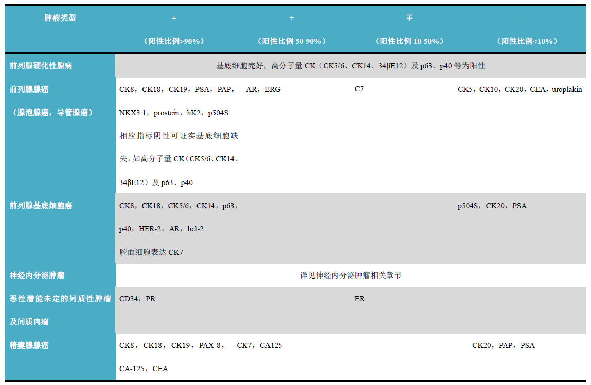Click the AR, ERG cell text
Screen dimensions: 591x385
click(263, 89)
